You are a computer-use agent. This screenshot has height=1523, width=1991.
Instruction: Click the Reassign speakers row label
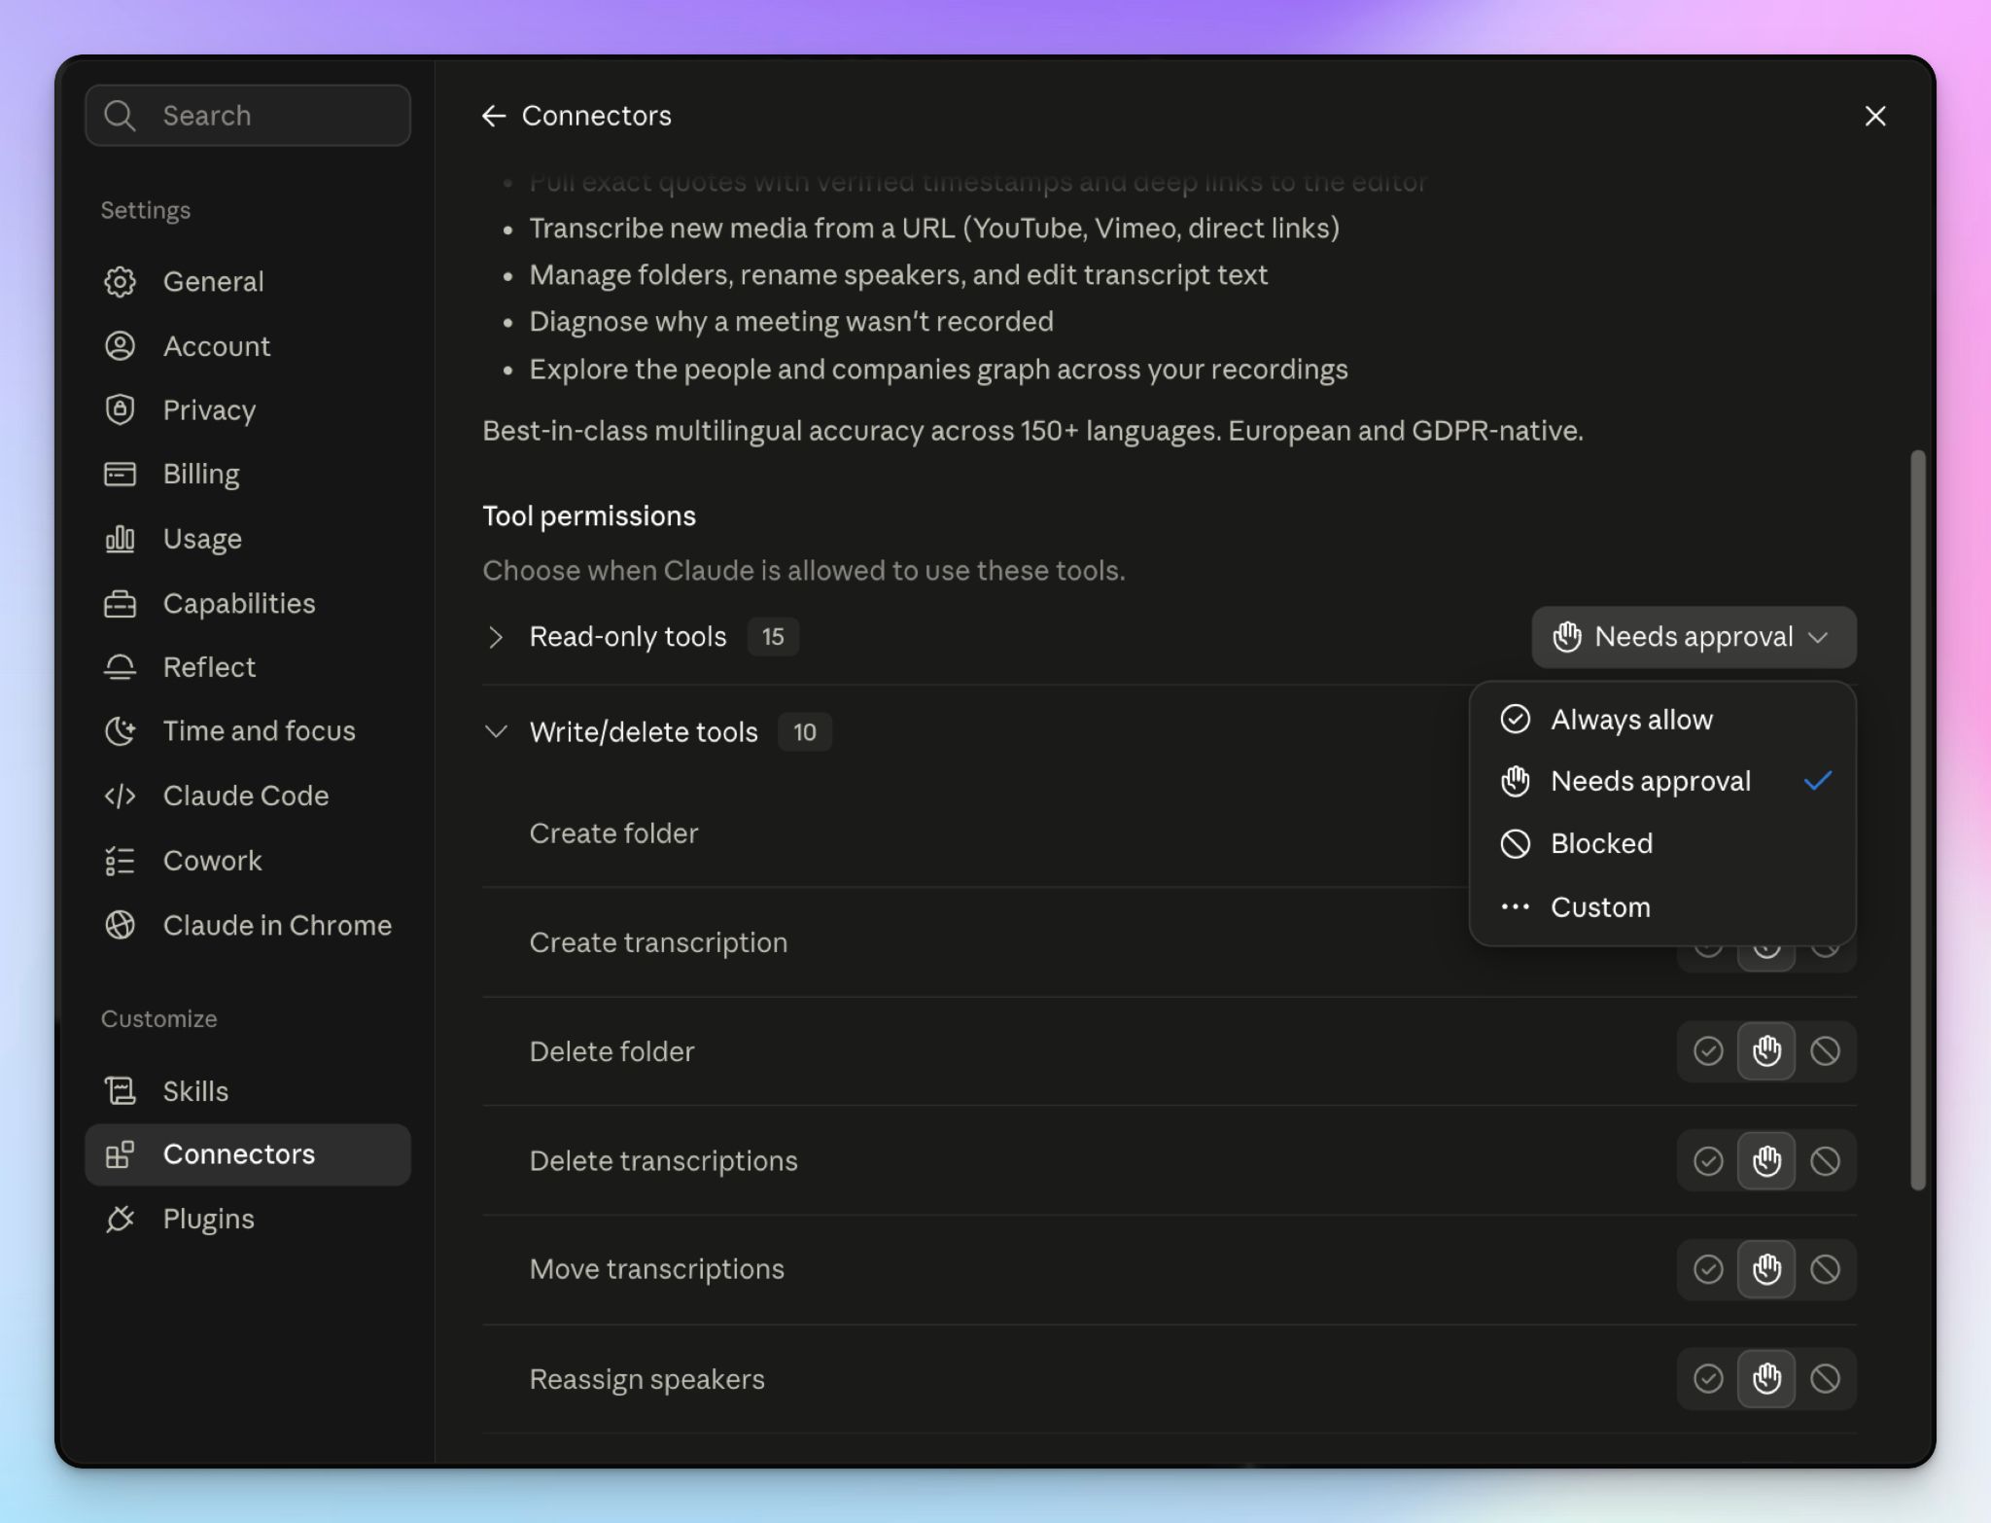click(646, 1379)
